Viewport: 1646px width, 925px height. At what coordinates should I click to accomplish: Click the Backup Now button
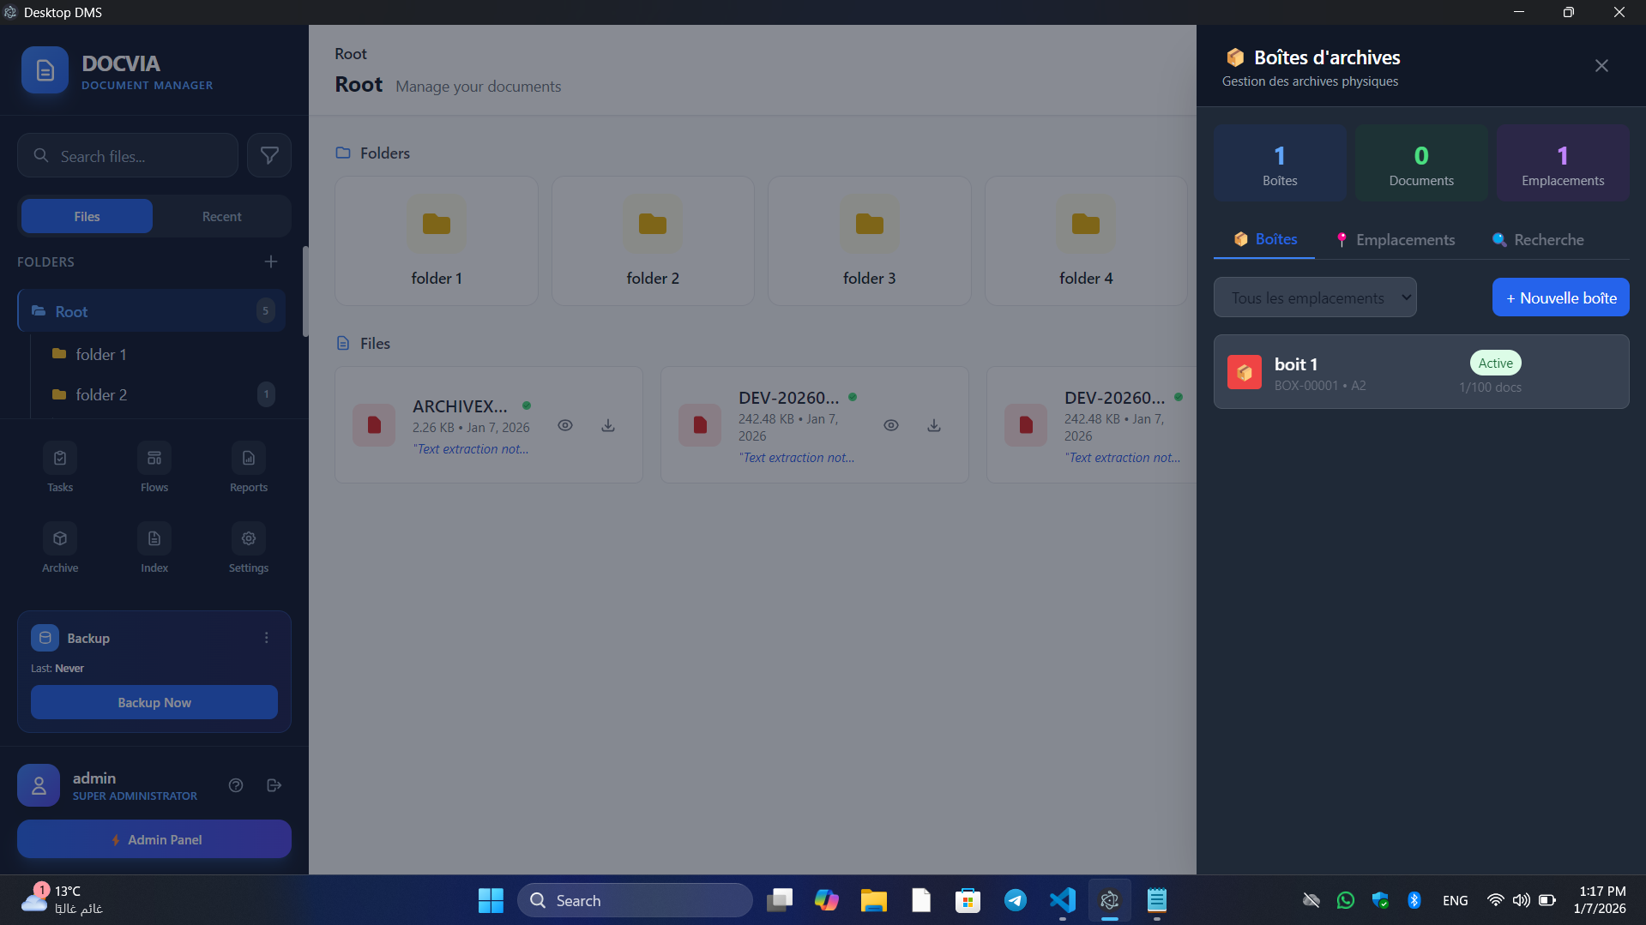coord(154,703)
